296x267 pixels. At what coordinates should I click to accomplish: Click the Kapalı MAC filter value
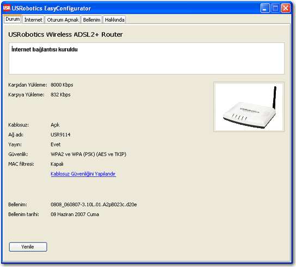click(x=57, y=164)
